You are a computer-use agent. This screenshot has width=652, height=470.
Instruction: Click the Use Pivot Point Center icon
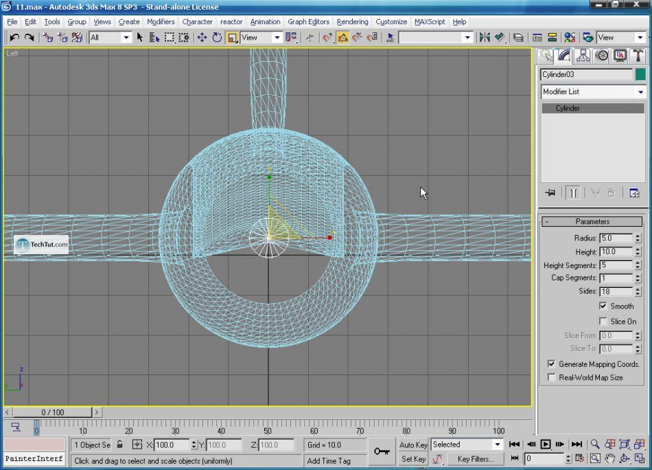point(291,38)
